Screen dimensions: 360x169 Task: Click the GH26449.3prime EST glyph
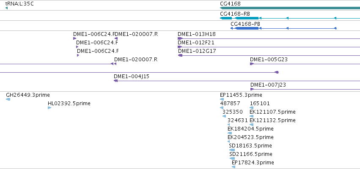pos(8,99)
